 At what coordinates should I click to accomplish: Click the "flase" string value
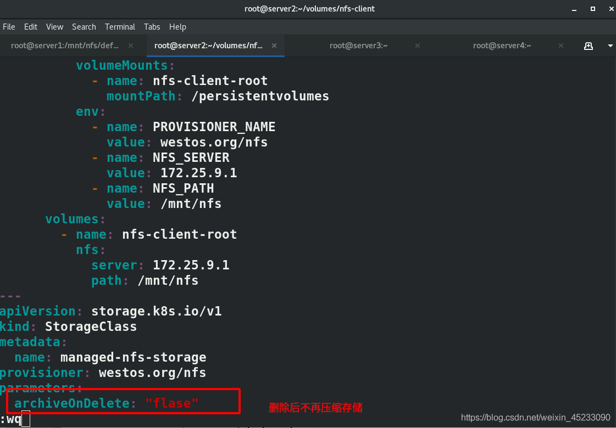[172, 404]
